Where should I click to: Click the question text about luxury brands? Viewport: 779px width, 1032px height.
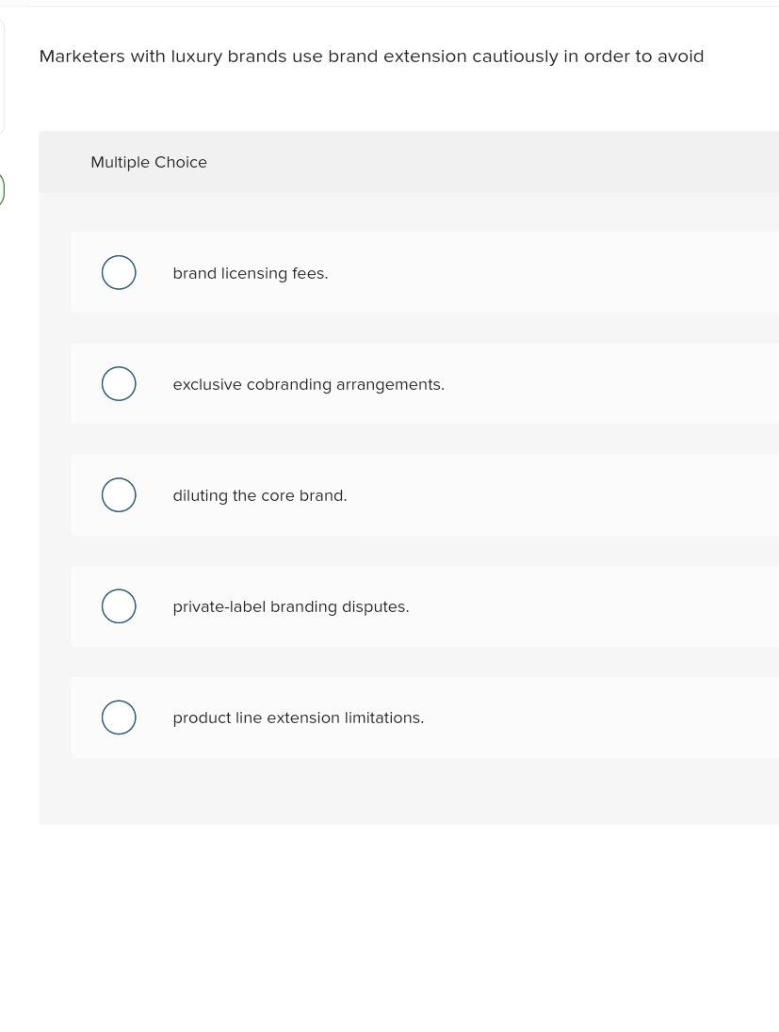(x=371, y=56)
